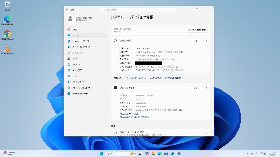Open Task View from the taskbar
Image resolution: width=280 pixels, height=157 pixels.
click(140, 154)
